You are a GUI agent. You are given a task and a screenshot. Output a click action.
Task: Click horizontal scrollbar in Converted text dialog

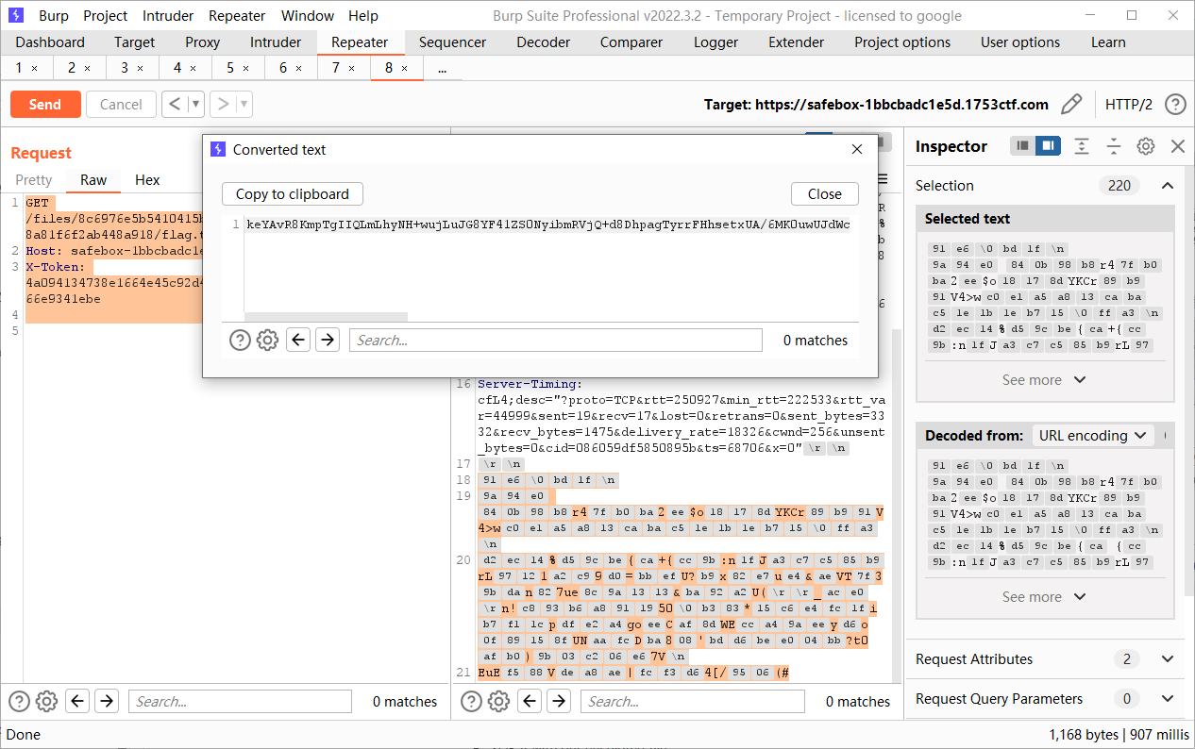pos(326,317)
